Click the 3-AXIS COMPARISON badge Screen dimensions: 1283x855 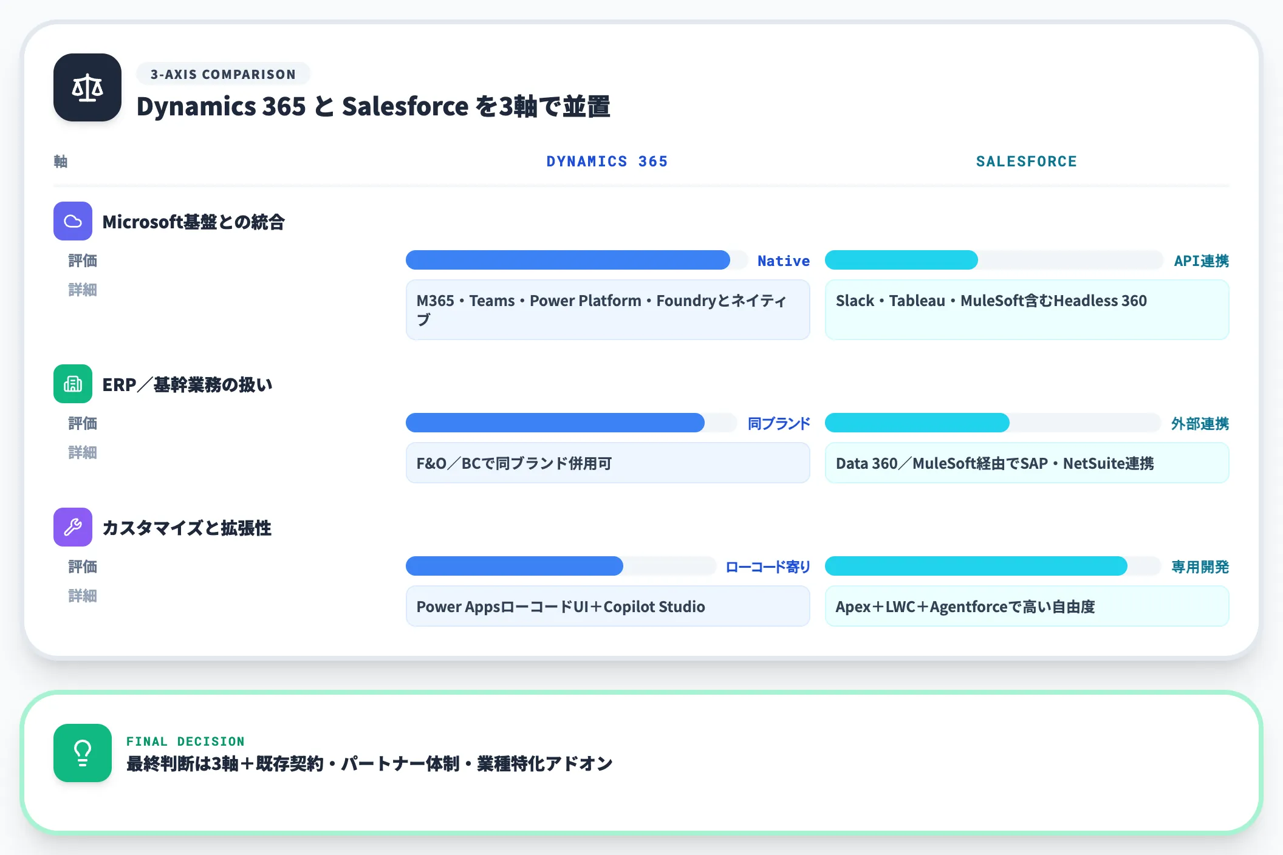pyautogui.click(x=223, y=74)
